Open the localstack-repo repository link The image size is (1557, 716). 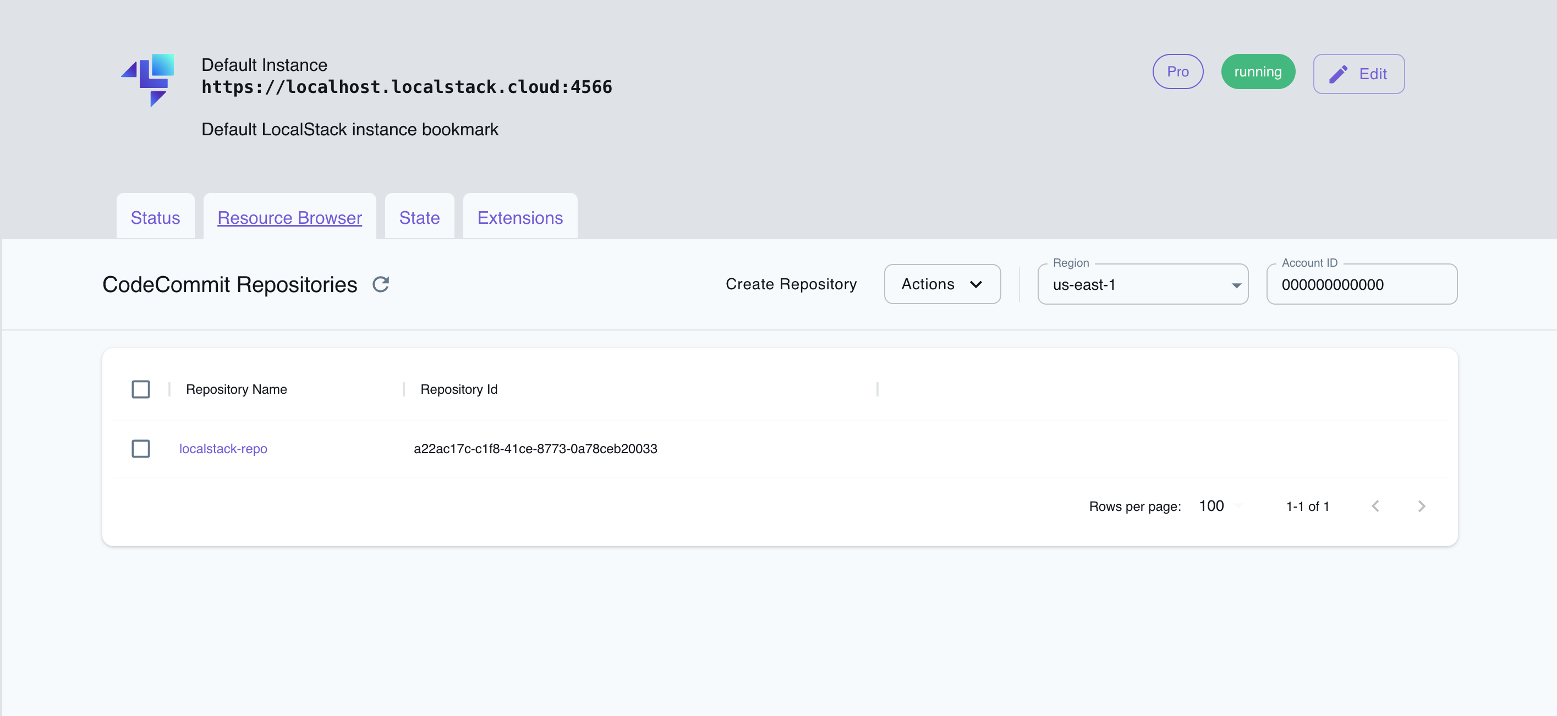pyautogui.click(x=223, y=449)
